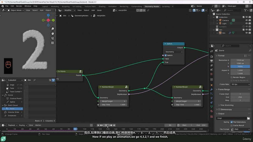Switch to the Shading workspace tab
This screenshot has width=253, height=142.
coord(102,7)
